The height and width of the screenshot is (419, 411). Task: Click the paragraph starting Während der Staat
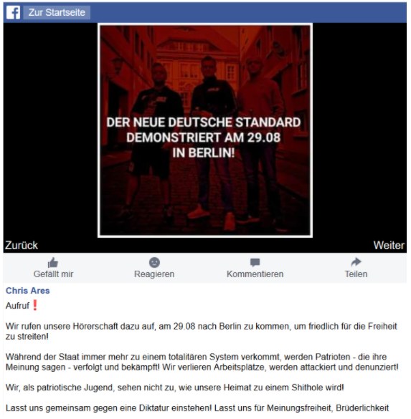[x=202, y=362]
